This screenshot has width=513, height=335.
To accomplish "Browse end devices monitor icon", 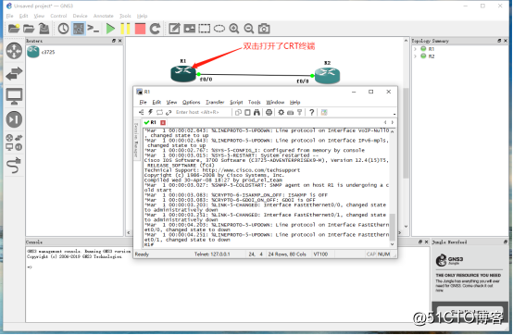I will 14,96.
